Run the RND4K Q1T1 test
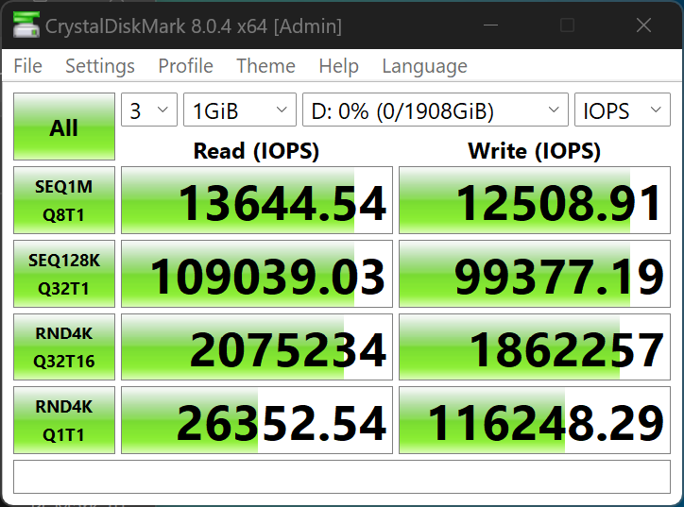The width and height of the screenshot is (684, 507). click(64, 420)
